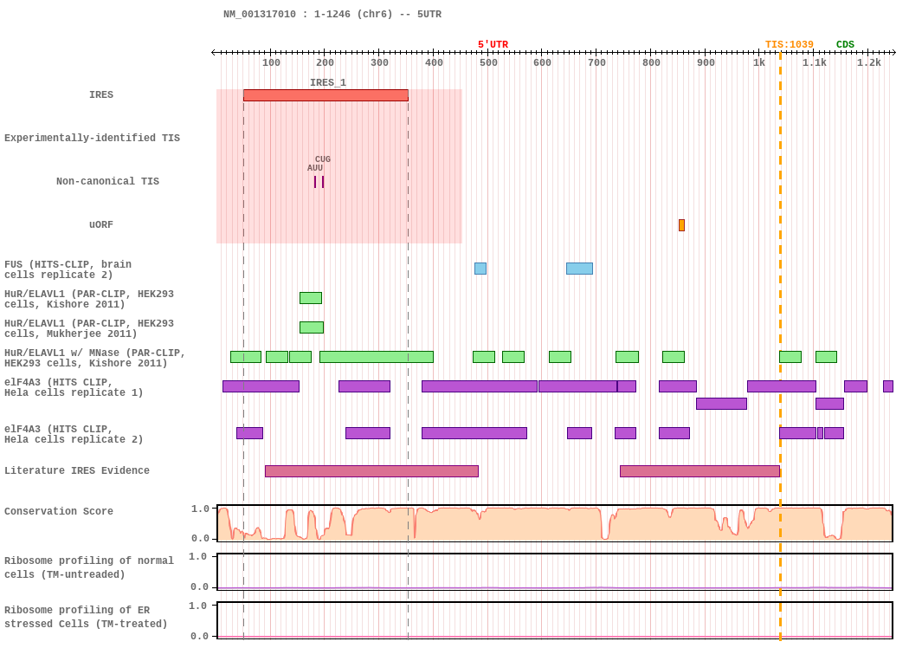The width and height of the screenshot is (909, 648).
Task: Click the ER stressed cells ribosome profiling plot
Action: tap(554, 619)
